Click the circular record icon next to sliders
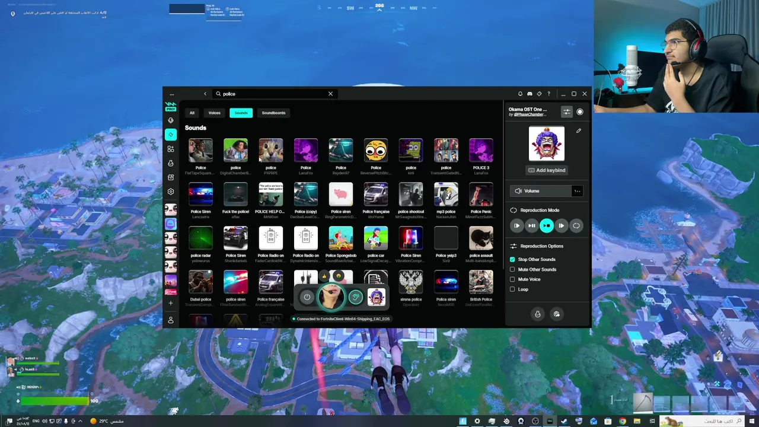 [x=580, y=111]
